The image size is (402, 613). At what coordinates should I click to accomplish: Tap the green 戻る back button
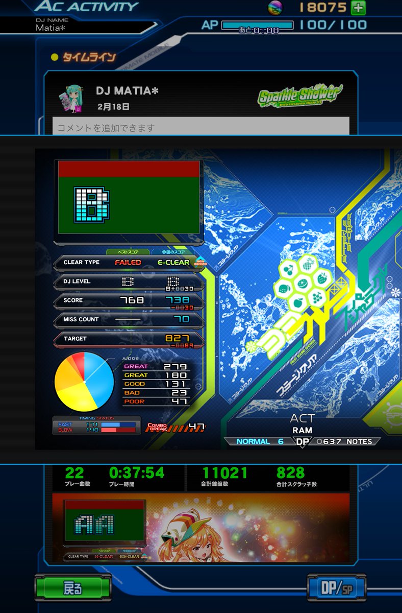72,588
